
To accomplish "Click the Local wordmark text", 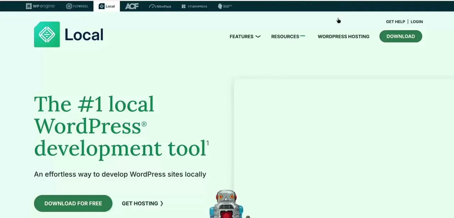I will click(84, 35).
